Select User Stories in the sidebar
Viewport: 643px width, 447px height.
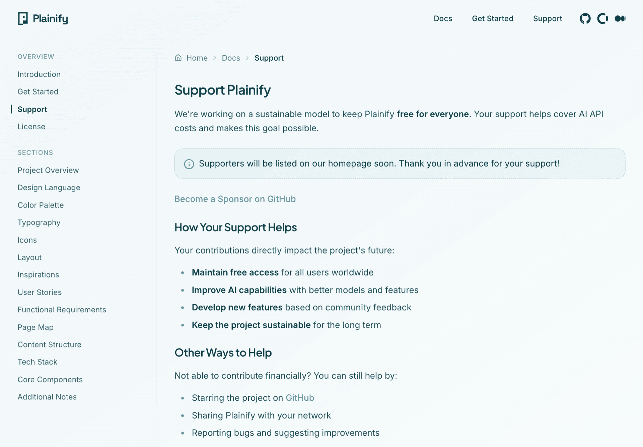coord(40,292)
